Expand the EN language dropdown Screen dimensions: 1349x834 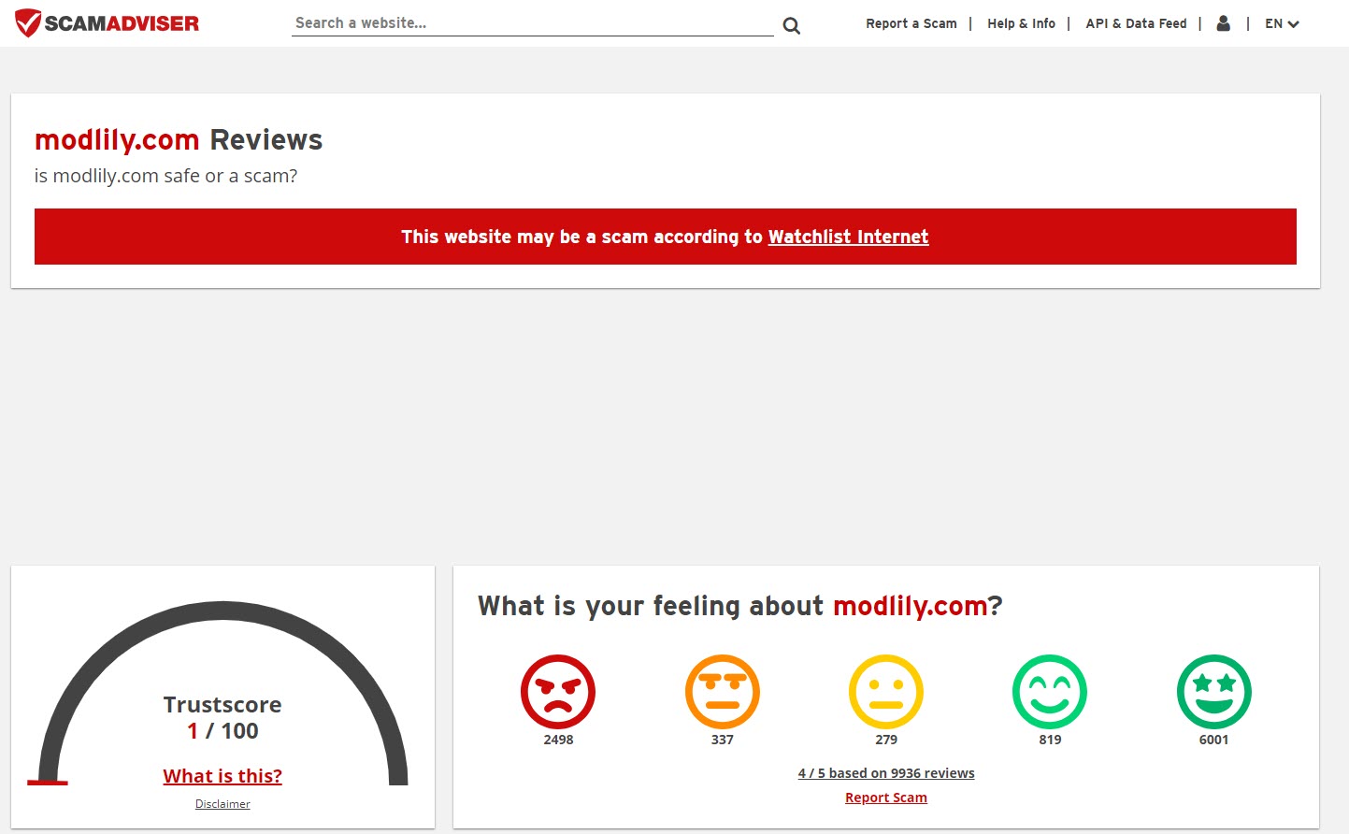point(1282,23)
